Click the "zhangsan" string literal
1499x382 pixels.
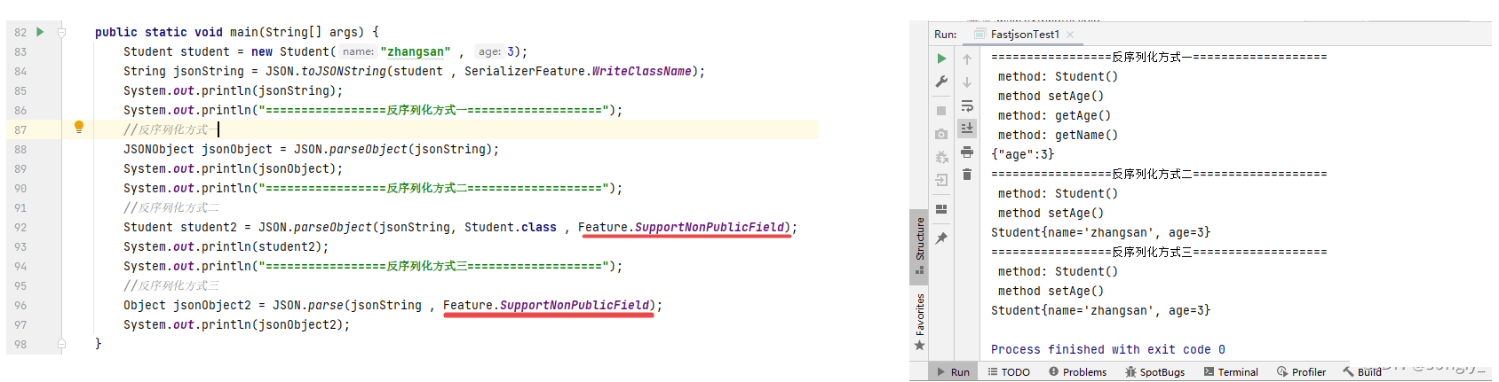[x=416, y=52]
